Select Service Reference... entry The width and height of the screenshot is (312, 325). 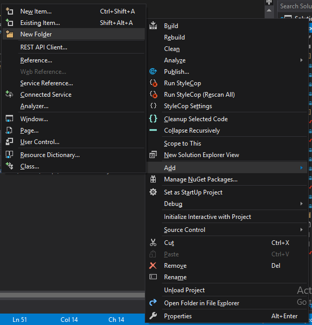73,83
